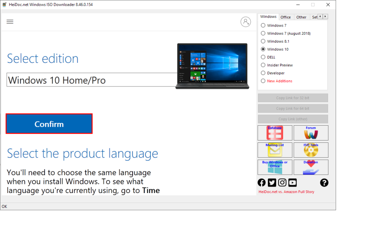Click the help question mark icon

[324, 183]
